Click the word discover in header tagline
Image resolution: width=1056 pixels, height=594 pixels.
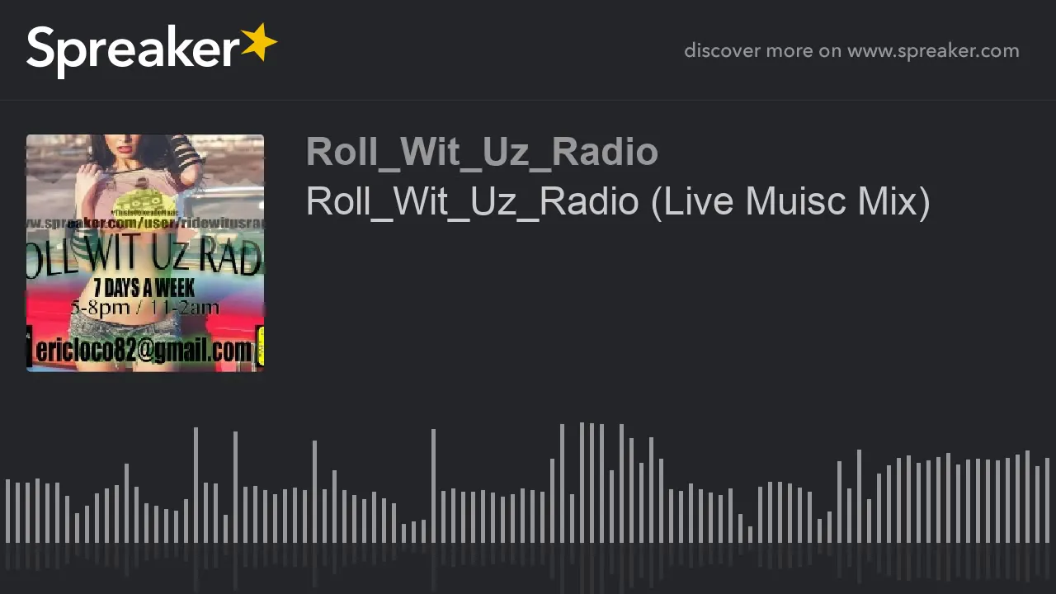pos(722,50)
